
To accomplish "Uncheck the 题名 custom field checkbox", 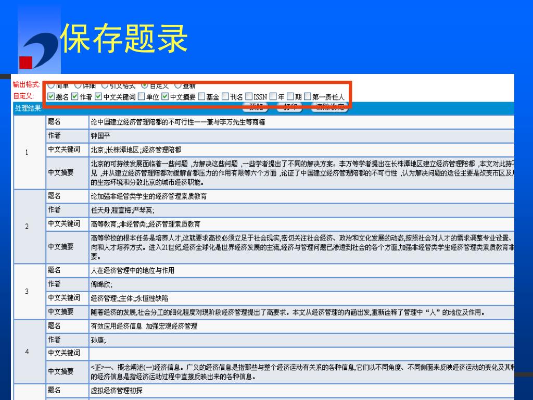I will [51, 96].
